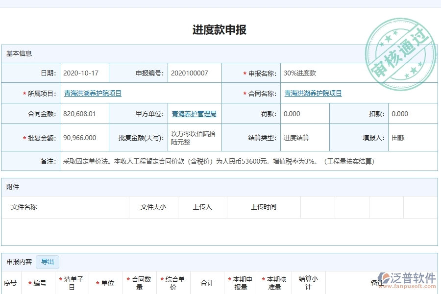Open the 合同名称 link 青海洪湖养护院项目
This screenshot has height=294, width=441.
pos(314,93)
